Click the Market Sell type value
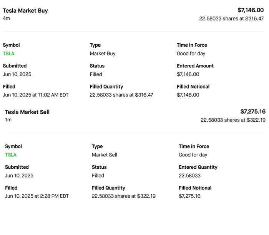This screenshot has height=235, width=269. [x=105, y=155]
